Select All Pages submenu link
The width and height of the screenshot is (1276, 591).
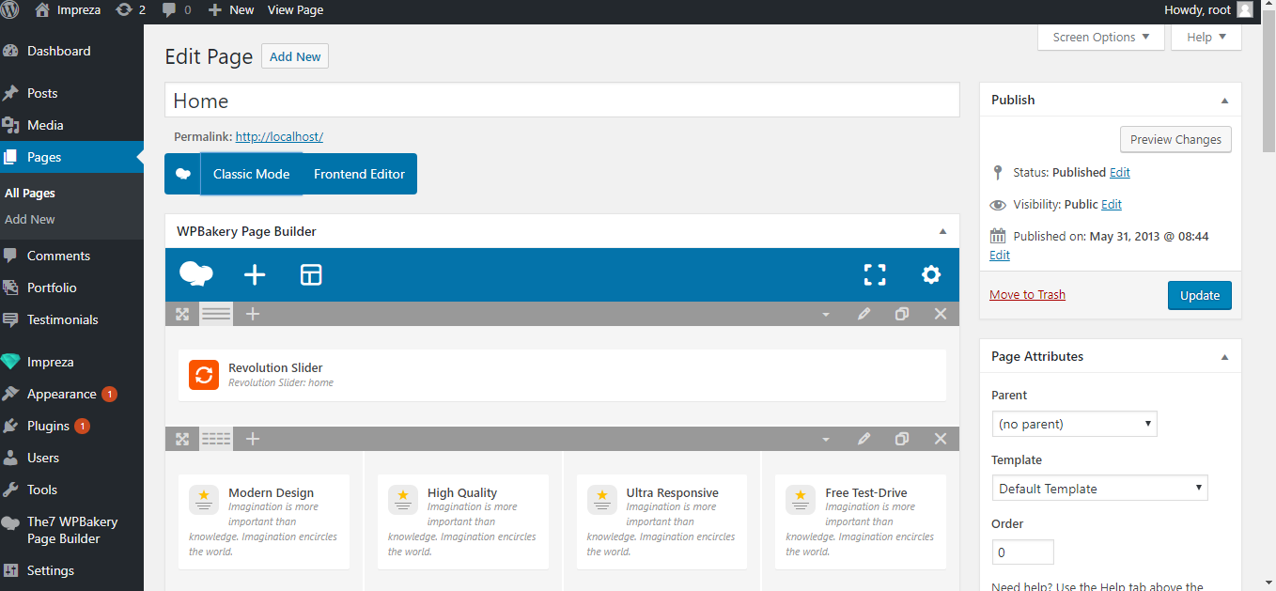coord(30,193)
